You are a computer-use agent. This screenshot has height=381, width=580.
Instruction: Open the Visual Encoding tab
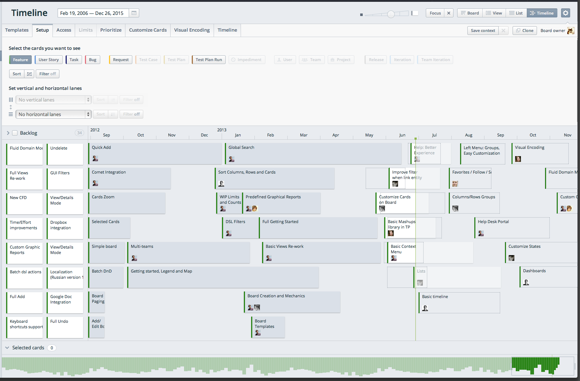pos(192,30)
